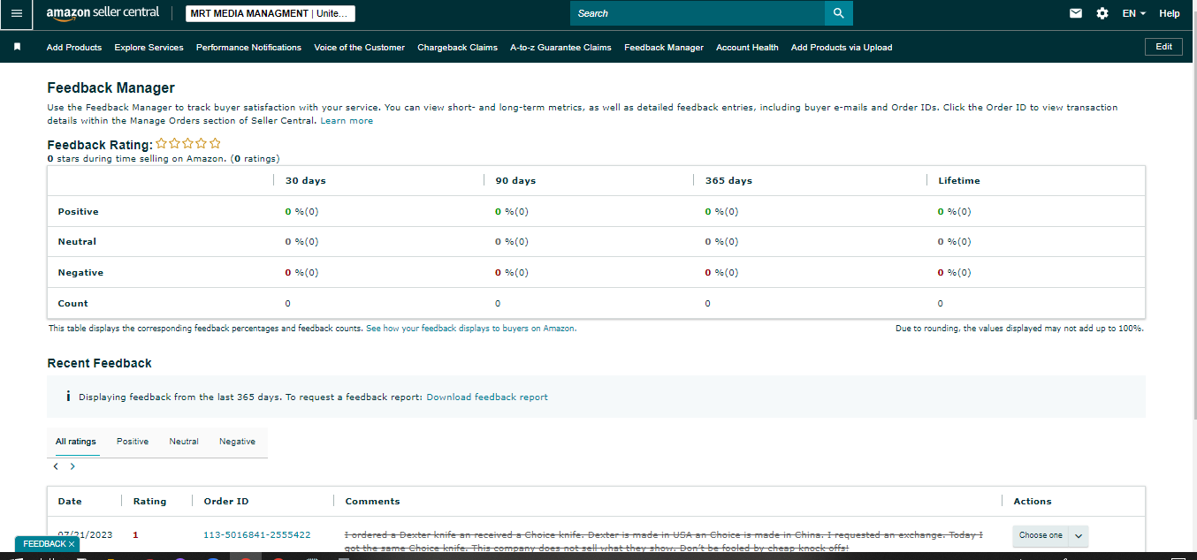
Task: Open Add Products from favorites bar
Action: point(74,48)
